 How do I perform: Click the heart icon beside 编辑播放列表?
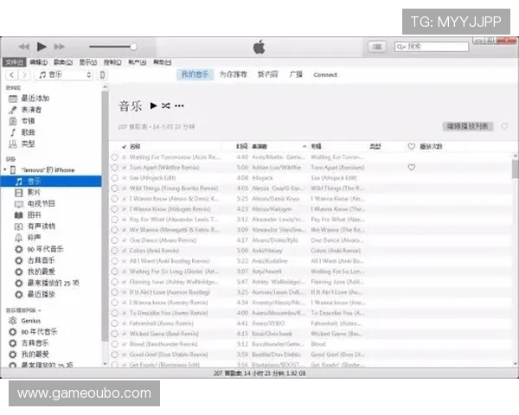click(x=504, y=126)
